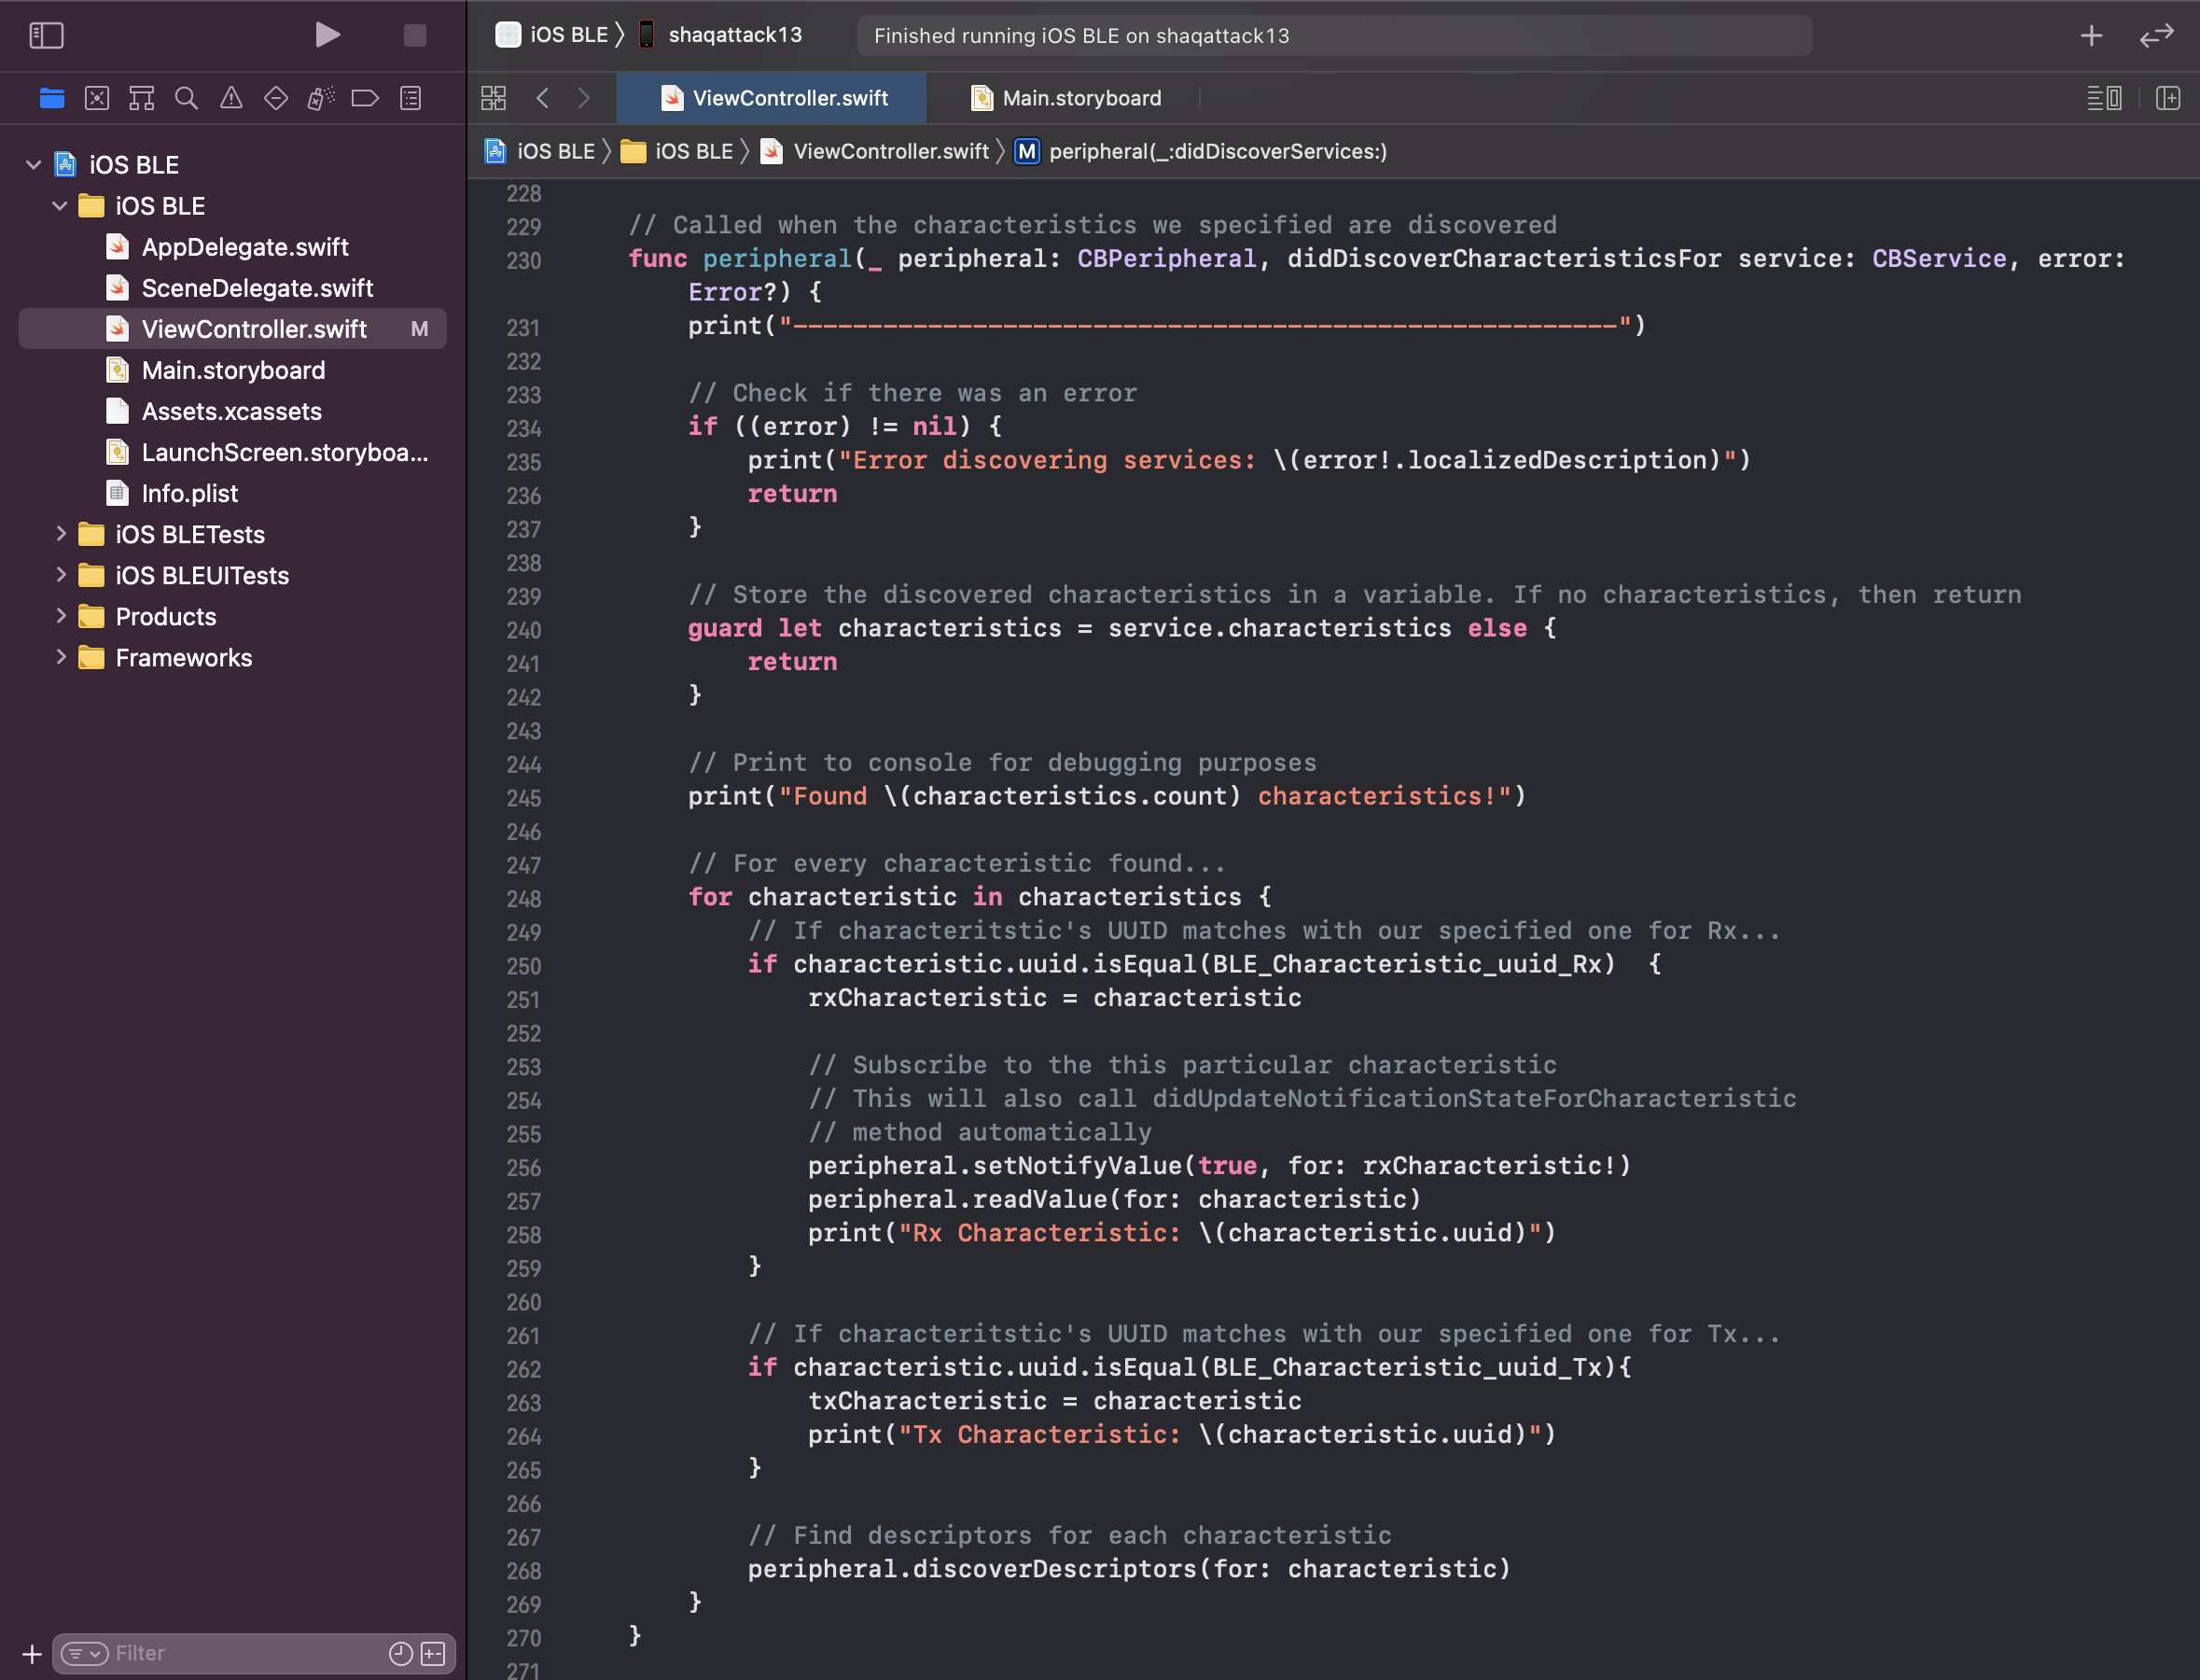
Task: Collapse the iOS BLE project root
Action: point(33,164)
